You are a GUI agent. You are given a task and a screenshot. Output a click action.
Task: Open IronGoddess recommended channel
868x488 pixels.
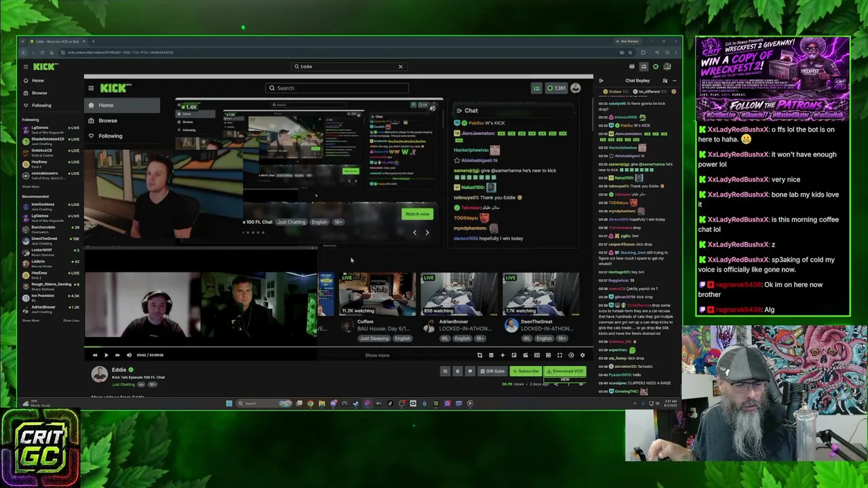coord(51,205)
